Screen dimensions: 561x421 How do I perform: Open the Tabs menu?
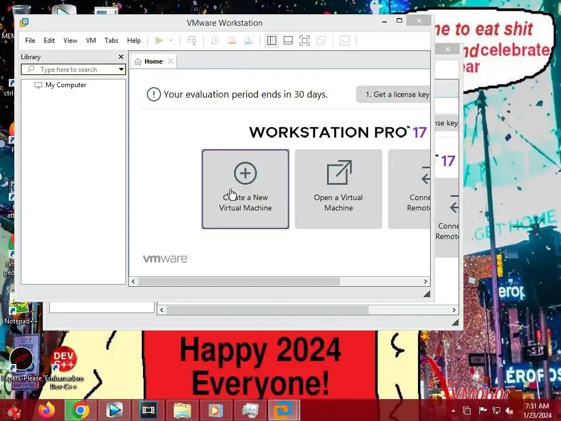[111, 41]
